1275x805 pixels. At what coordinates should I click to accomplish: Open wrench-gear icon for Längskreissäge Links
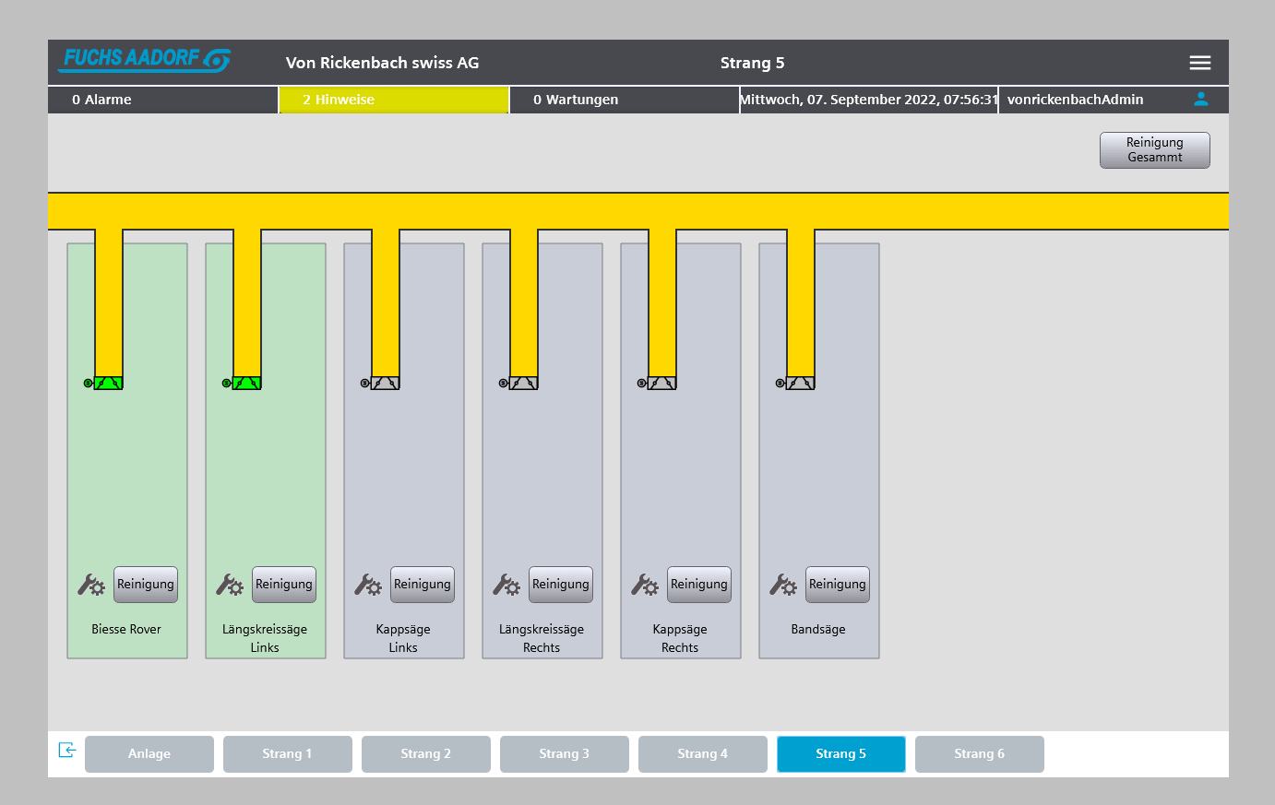[x=230, y=585]
